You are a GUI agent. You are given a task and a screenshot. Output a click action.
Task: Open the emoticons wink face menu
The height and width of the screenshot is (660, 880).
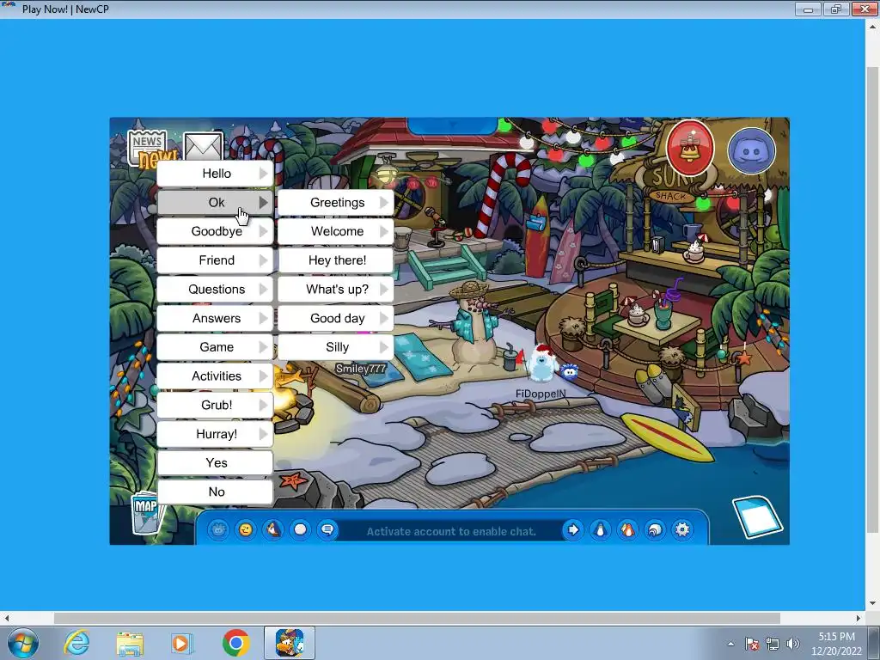coord(245,529)
